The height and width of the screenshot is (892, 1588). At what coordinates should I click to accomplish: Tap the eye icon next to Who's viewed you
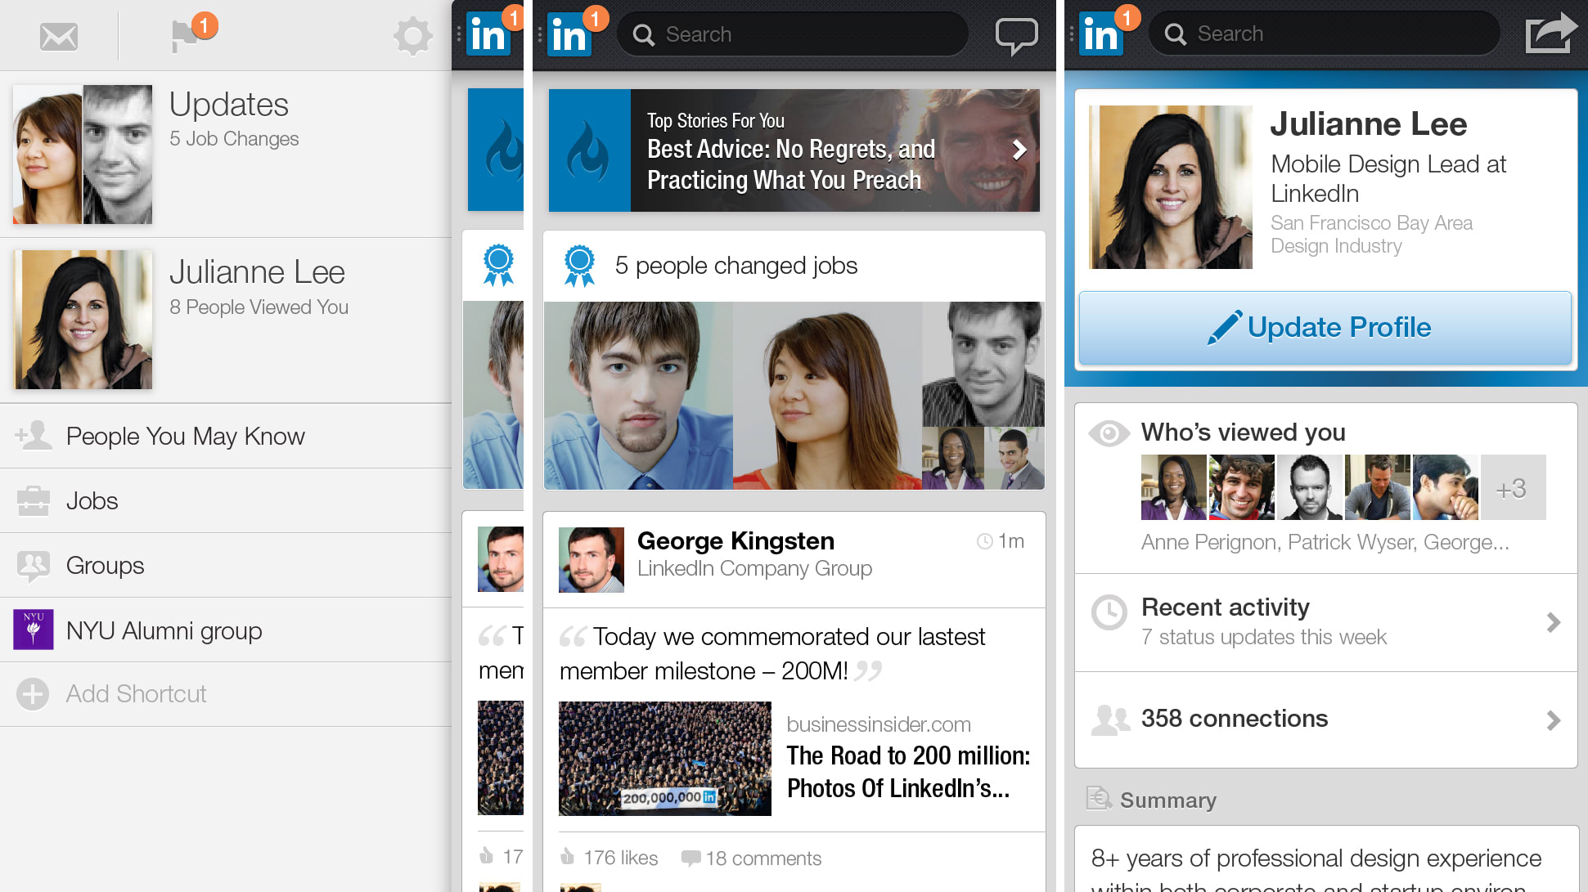pos(1109,433)
